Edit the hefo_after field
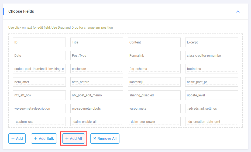251x152 pixels. (39, 82)
